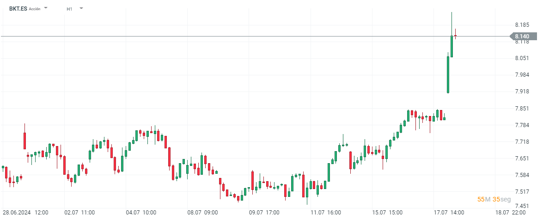The height and width of the screenshot is (220, 543).
Task: Click the 04.07 10:00 time label
Action: click(141, 213)
